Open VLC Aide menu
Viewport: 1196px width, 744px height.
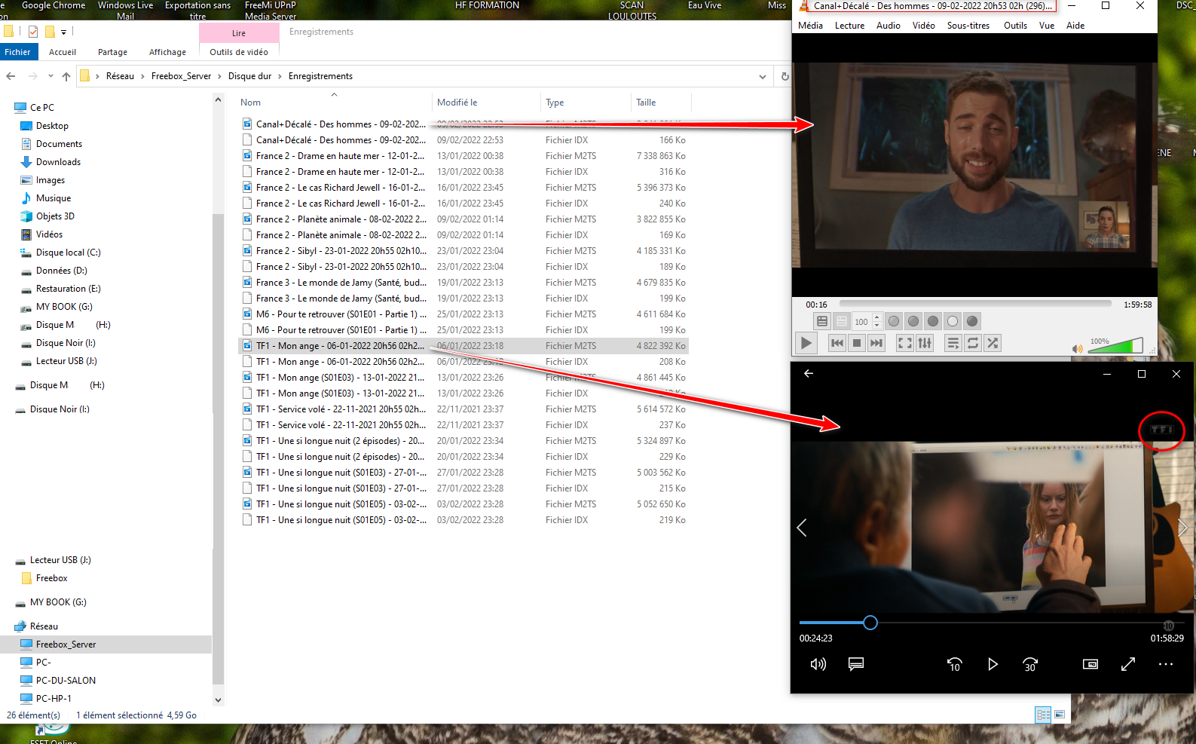point(1075,26)
